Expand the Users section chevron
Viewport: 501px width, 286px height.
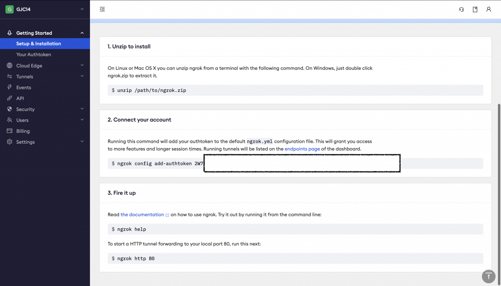click(x=82, y=120)
